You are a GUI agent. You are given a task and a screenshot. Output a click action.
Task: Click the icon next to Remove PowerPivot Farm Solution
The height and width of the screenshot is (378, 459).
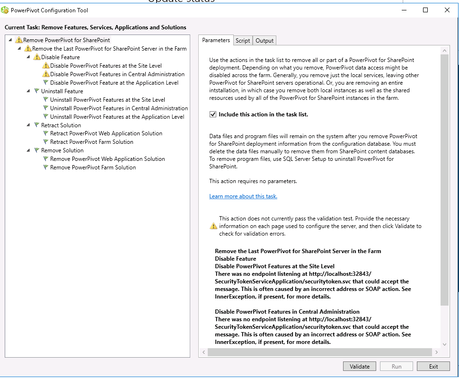point(46,167)
